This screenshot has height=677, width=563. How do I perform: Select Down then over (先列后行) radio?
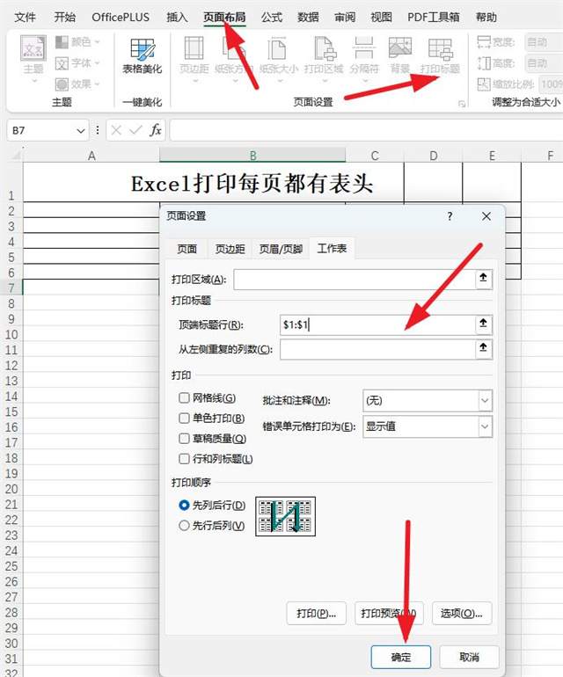tap(184, 505)
